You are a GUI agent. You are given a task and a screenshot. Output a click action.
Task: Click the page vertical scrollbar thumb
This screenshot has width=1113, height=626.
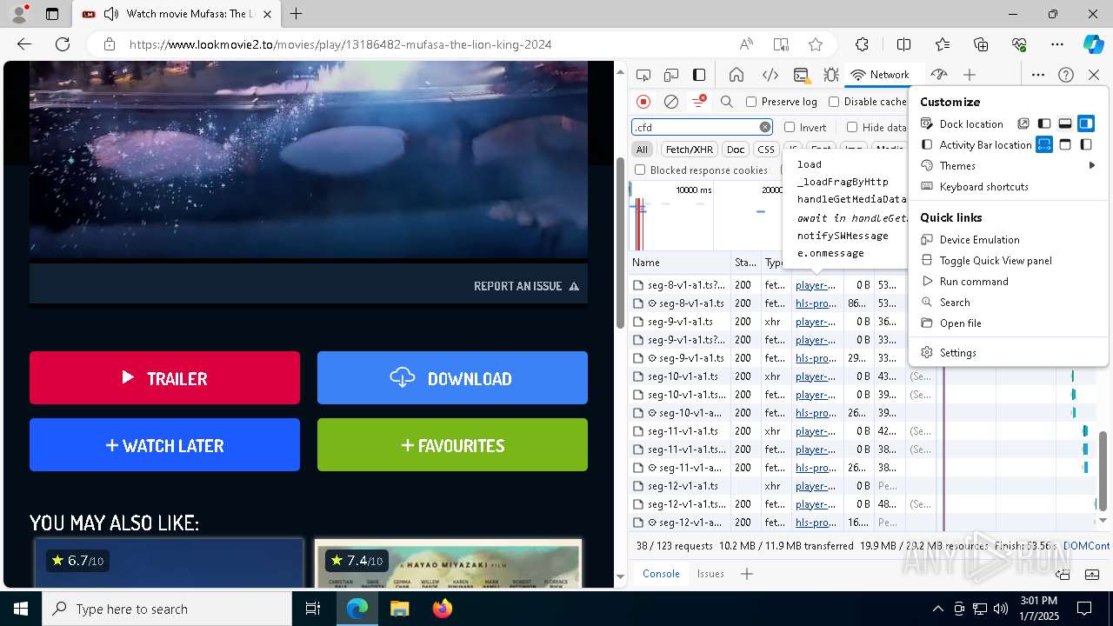620,243
